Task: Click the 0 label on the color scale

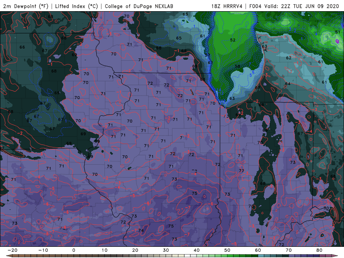Action: point(74,250)
